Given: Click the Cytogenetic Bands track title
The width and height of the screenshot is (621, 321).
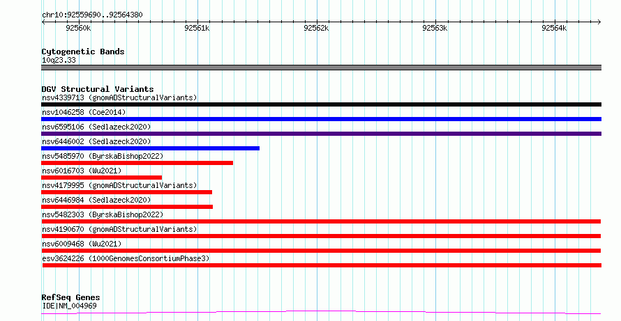Looking at the screenshot, I should pyautogui.click(x=83, y=52).
